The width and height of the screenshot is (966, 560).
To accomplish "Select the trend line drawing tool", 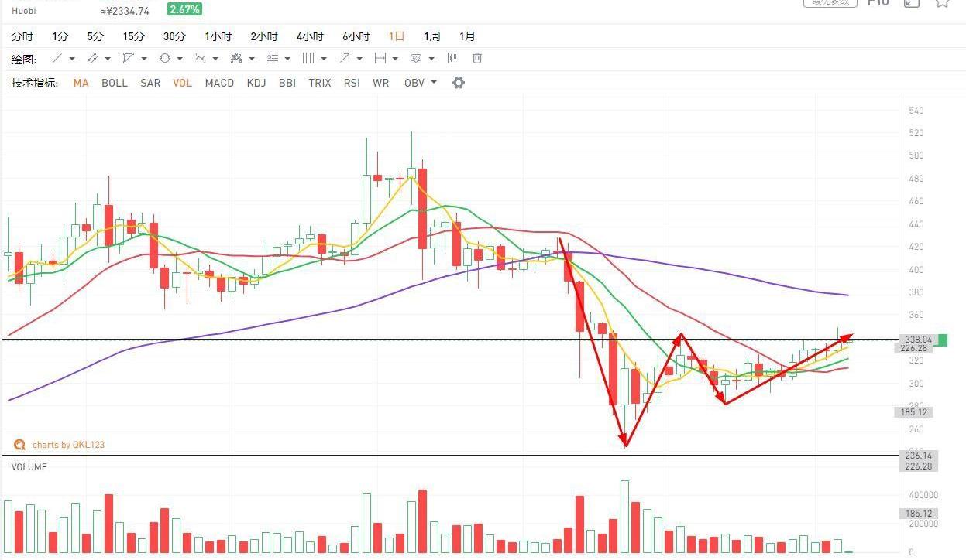I will click(57, 59).
